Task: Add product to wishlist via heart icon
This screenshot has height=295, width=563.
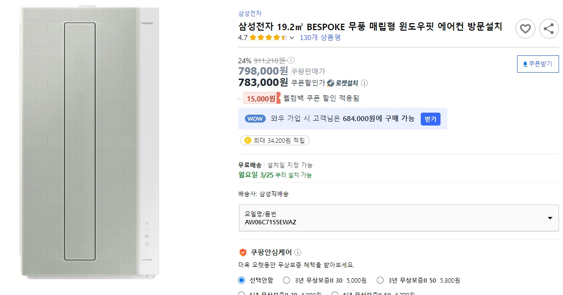Action: tap(525, 29)
